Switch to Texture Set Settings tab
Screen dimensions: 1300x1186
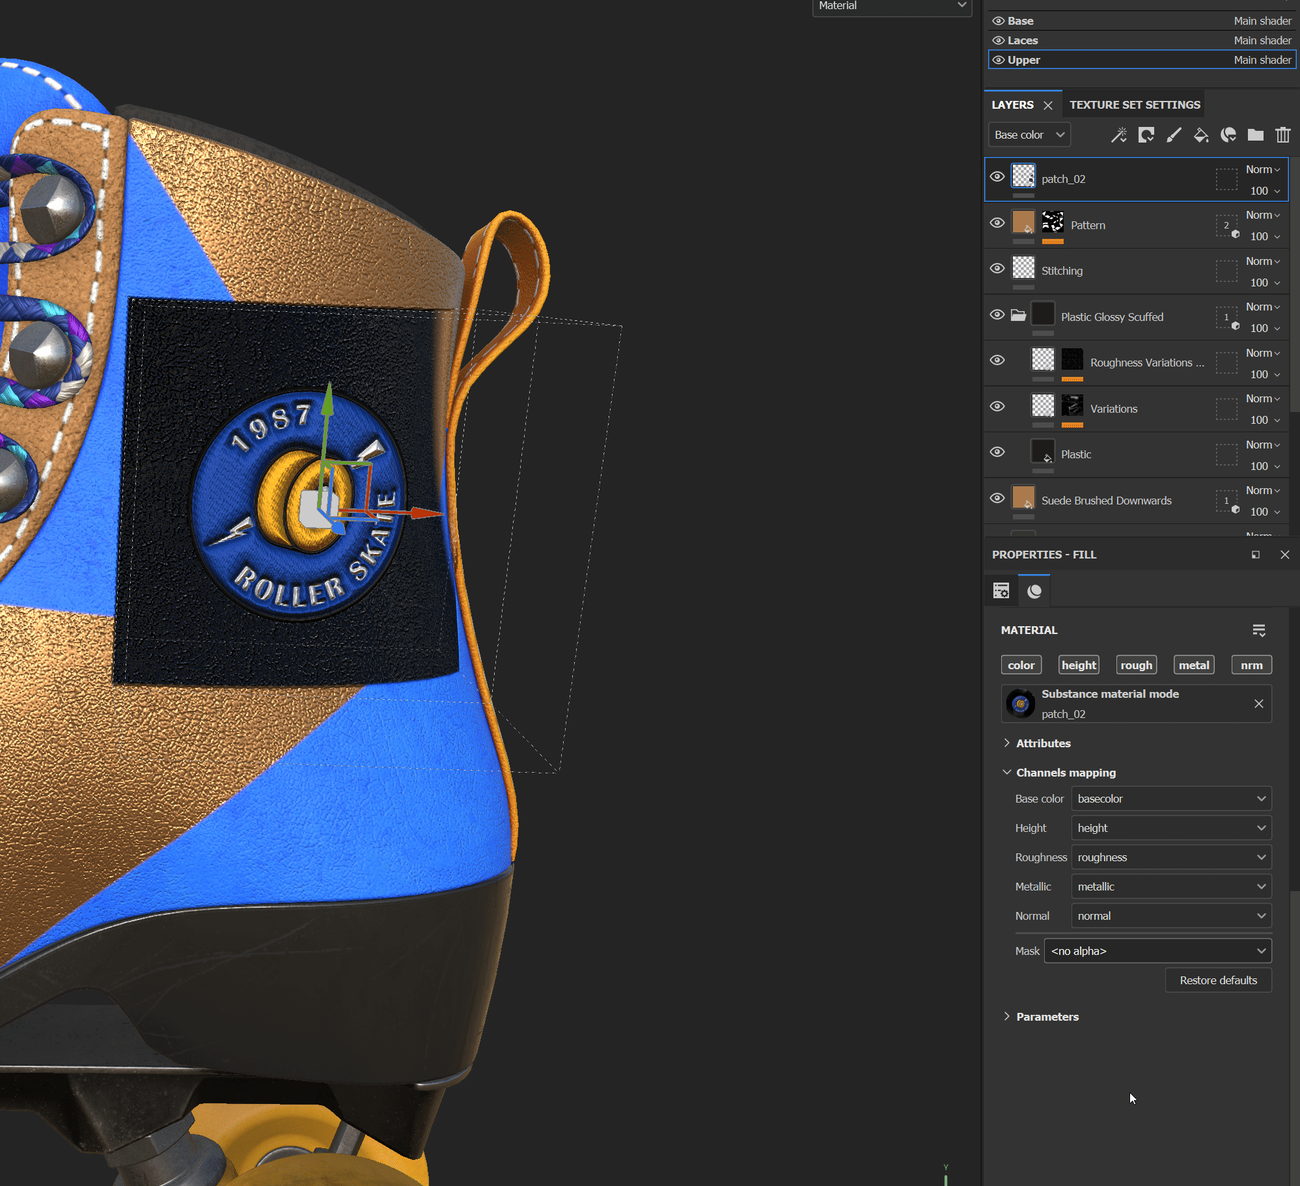point(1135,105)
